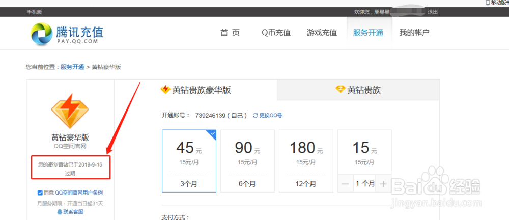
Task: Open the 首页 navigation item
Action: coord(230,33)
